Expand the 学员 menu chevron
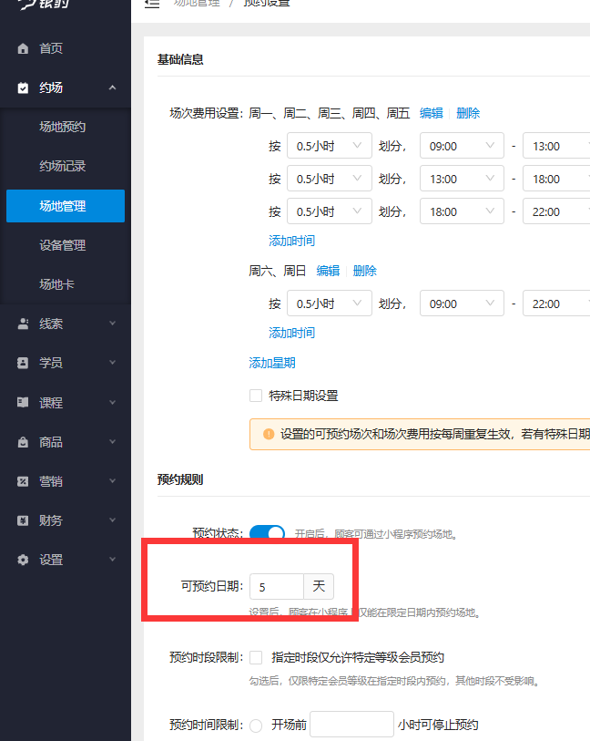590x741 pixels. (112, 363)
